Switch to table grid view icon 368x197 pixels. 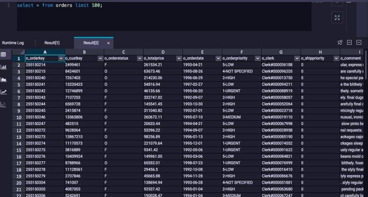click(3, 55)
